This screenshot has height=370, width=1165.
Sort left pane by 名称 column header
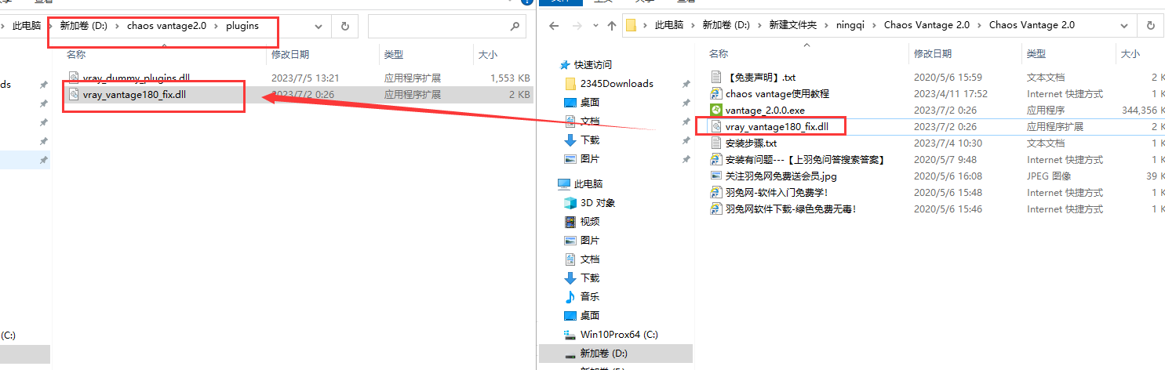76,54
